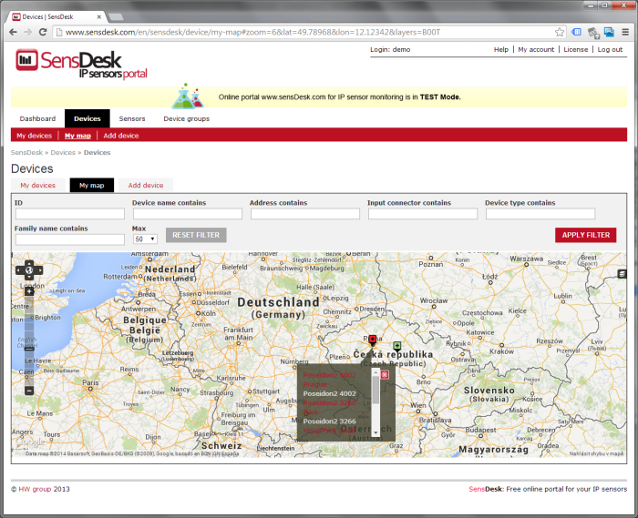
Task: Click the map zoom-in plus button
Action: coord(29,290)
